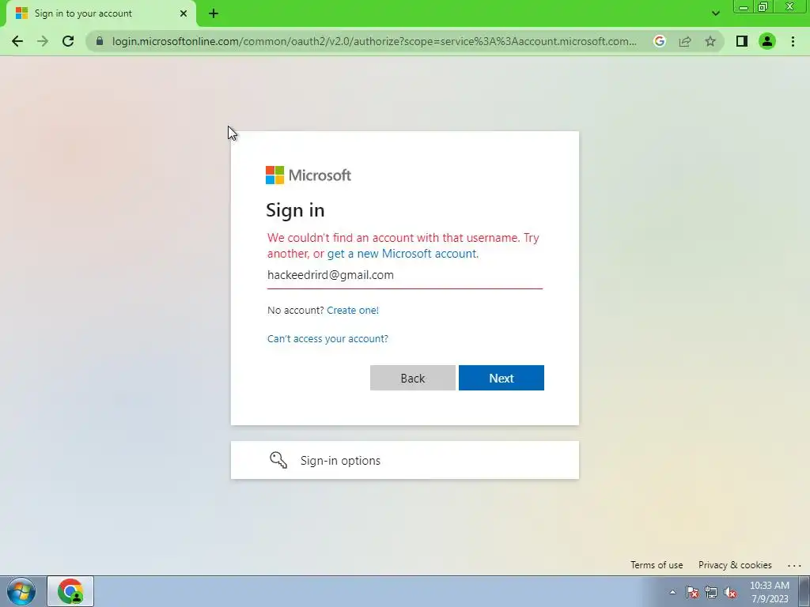
Task: Click the padlock site info icon
Action: click(100, 41)
